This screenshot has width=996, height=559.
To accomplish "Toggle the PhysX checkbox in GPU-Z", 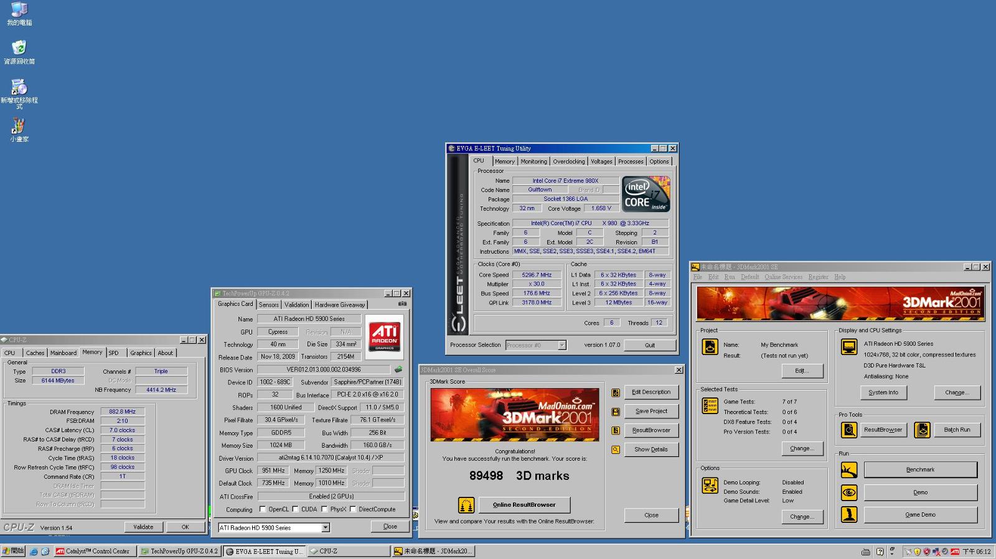I will point(324,509).
